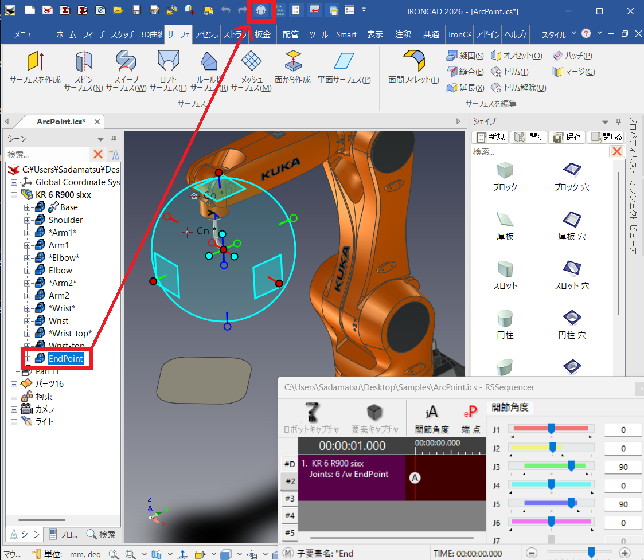This screenshot has width=644, height=560.
Task: Click the Trim (トリム) surface tool
Action: tap(510, 72)
